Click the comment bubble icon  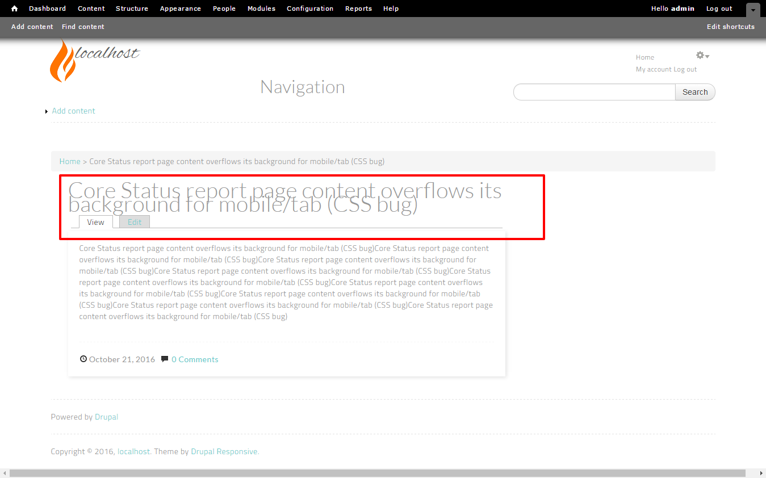(x=165, y=359)
